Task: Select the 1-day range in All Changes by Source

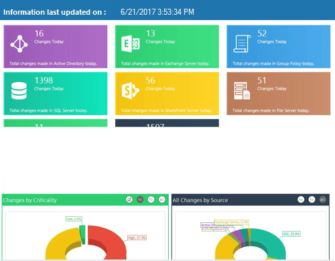Action: click(301, 199)
